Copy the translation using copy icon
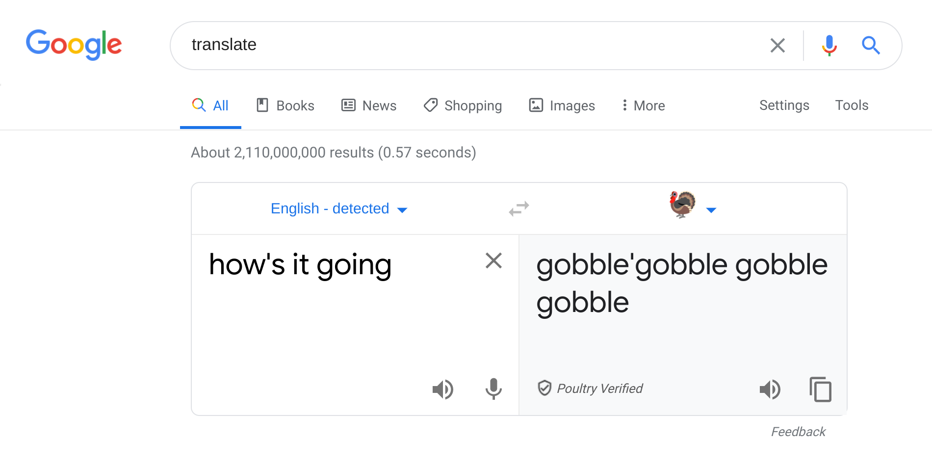932x466 pixels. tap(820, 389)
